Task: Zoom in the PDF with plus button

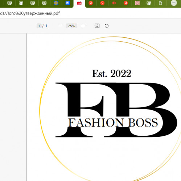Action: pyautogui.click(x=83, y=26)
